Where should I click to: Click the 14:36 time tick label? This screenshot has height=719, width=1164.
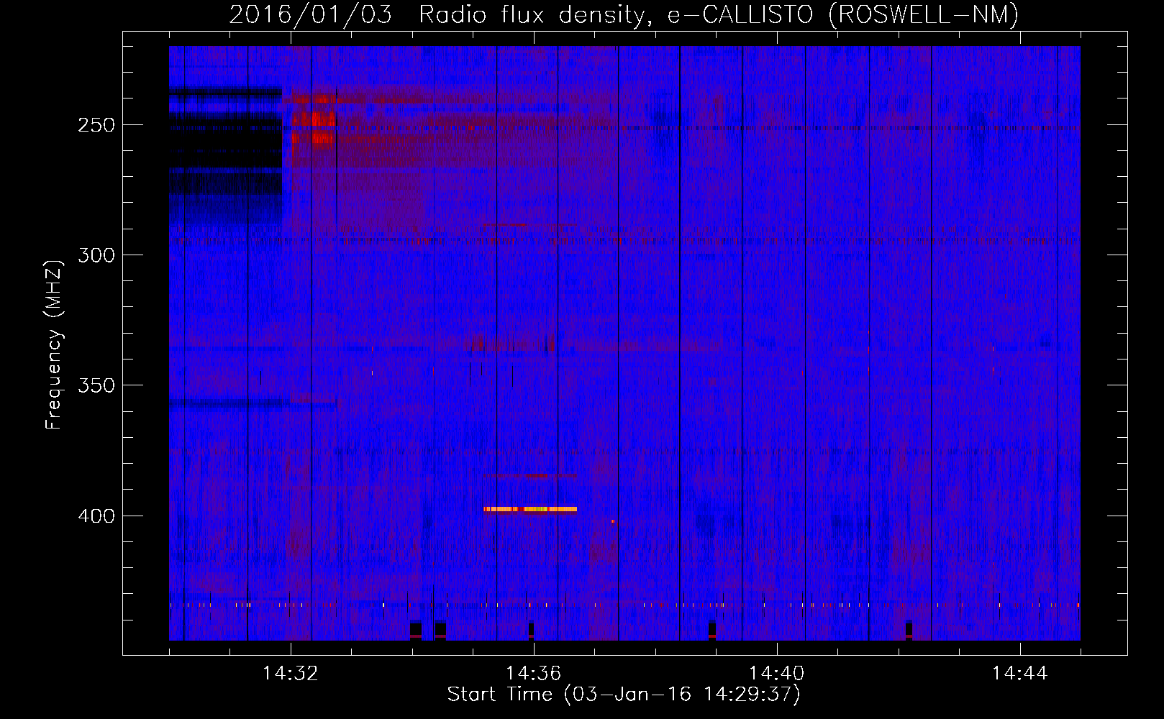533,674
